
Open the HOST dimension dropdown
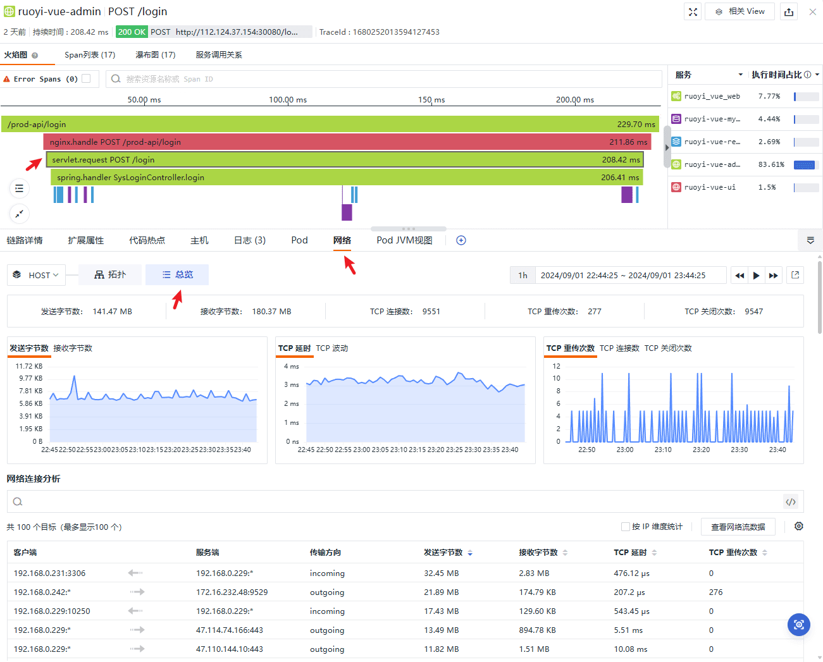(x=37, y=275)
